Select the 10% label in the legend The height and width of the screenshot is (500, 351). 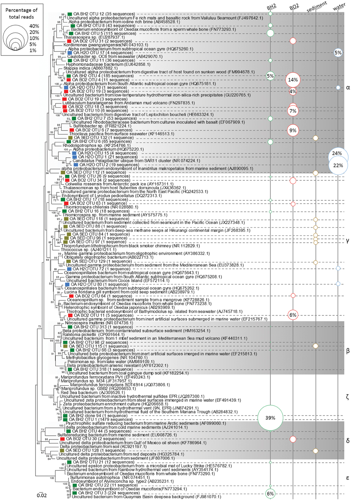tap(34, 38)
